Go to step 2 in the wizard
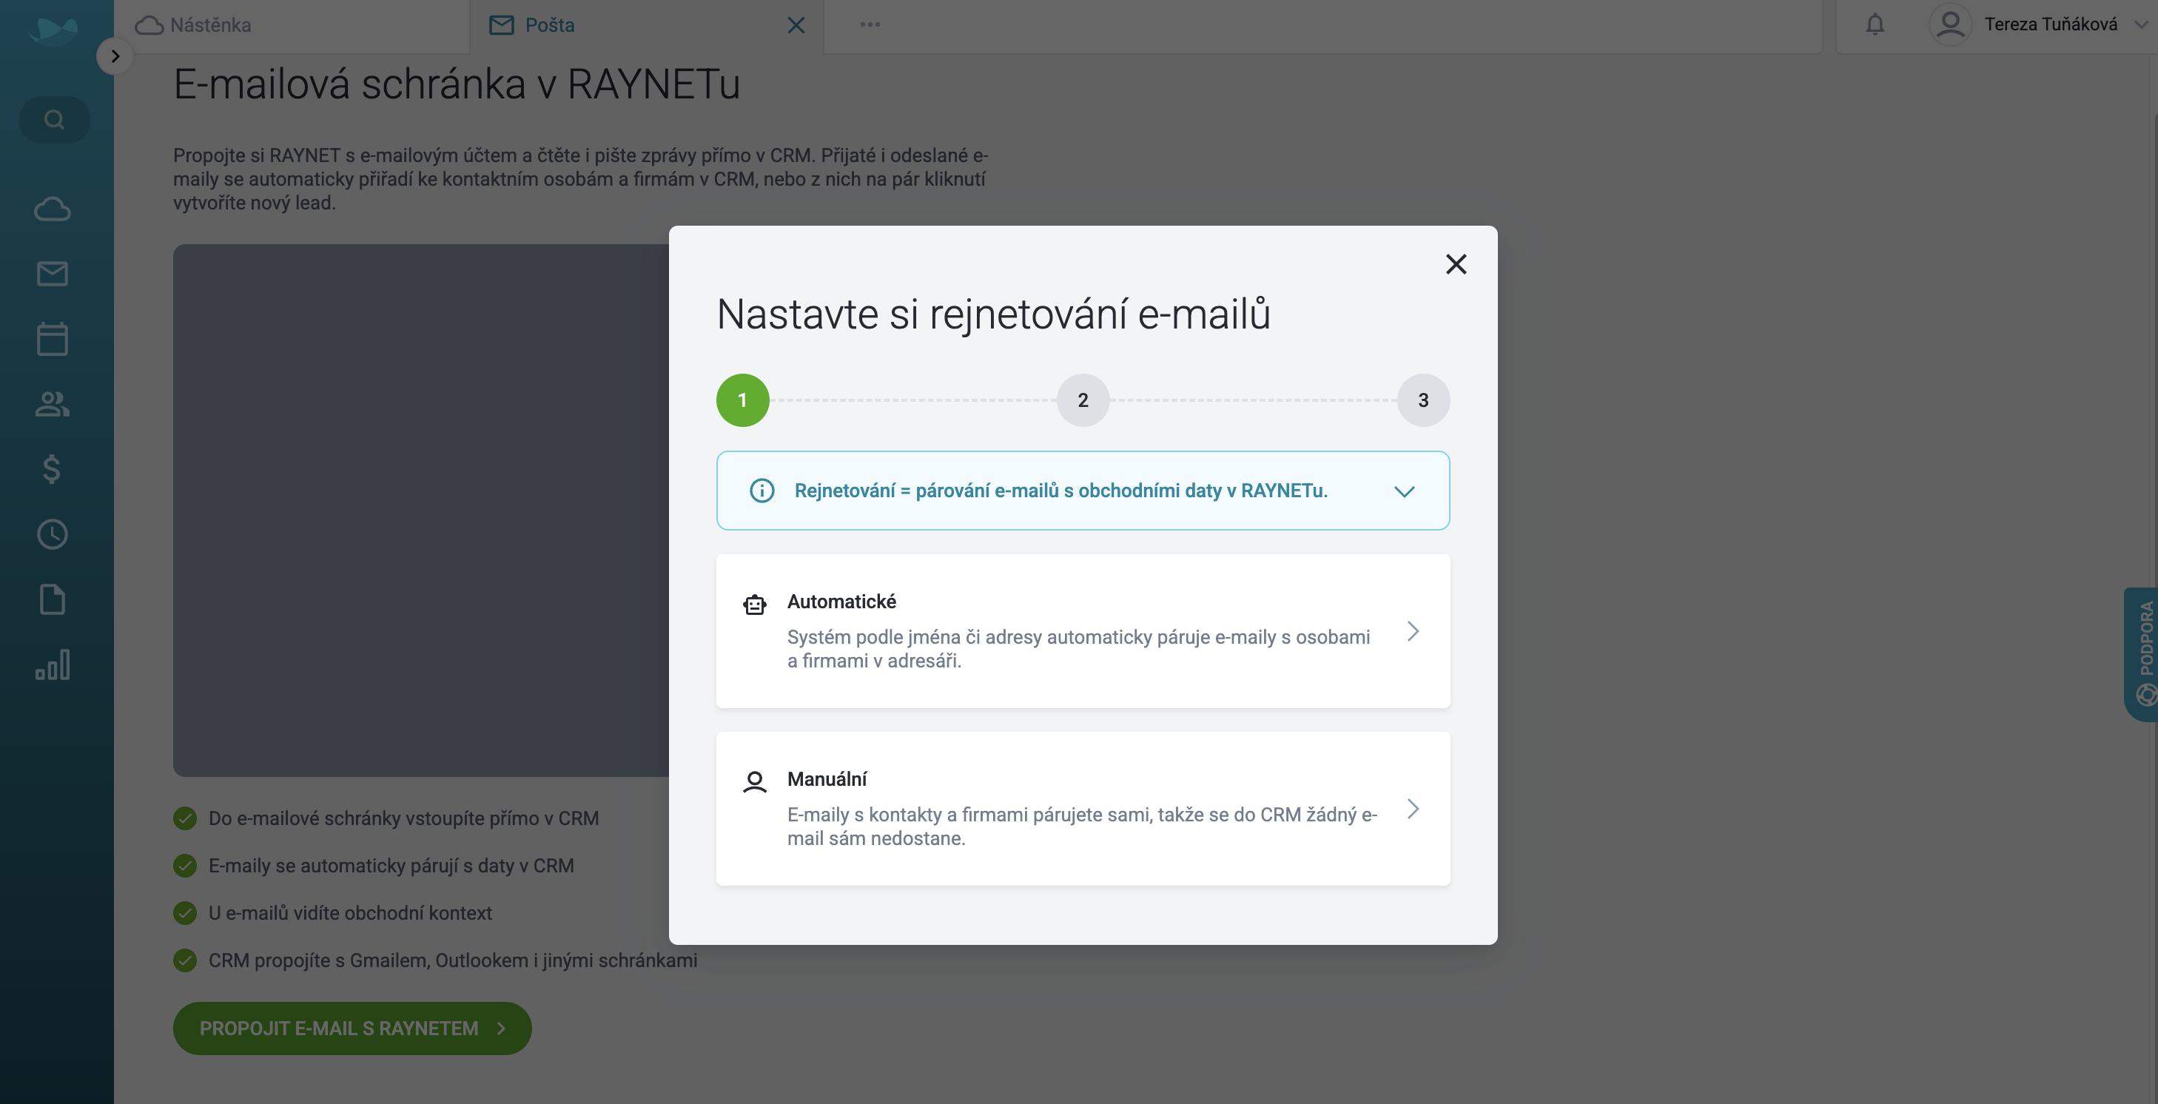The height and width of the screenshot is (1104, 2158). 1083,400
